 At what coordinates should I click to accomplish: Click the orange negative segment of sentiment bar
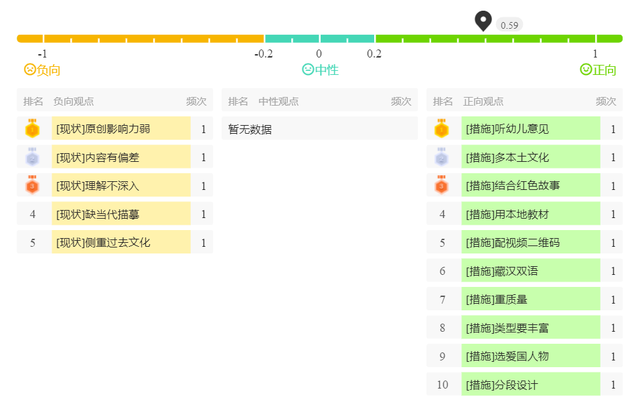click(x=141, y=39)
